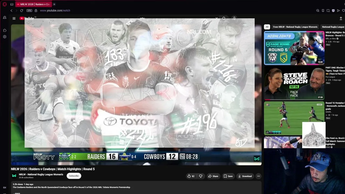Submit search with the magnifier button
Screen dimensions: 345x194
[224, 18]
